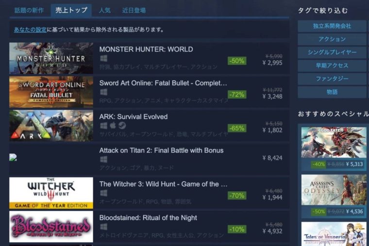Open the 人気 tab
This screenshot has height=246, width=369.
coord(105,10)
